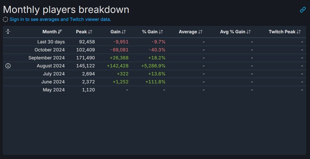The height and width of the screenshot is (159, 310).
Task: Click the peak value 102,409
Action: point(85,50)
